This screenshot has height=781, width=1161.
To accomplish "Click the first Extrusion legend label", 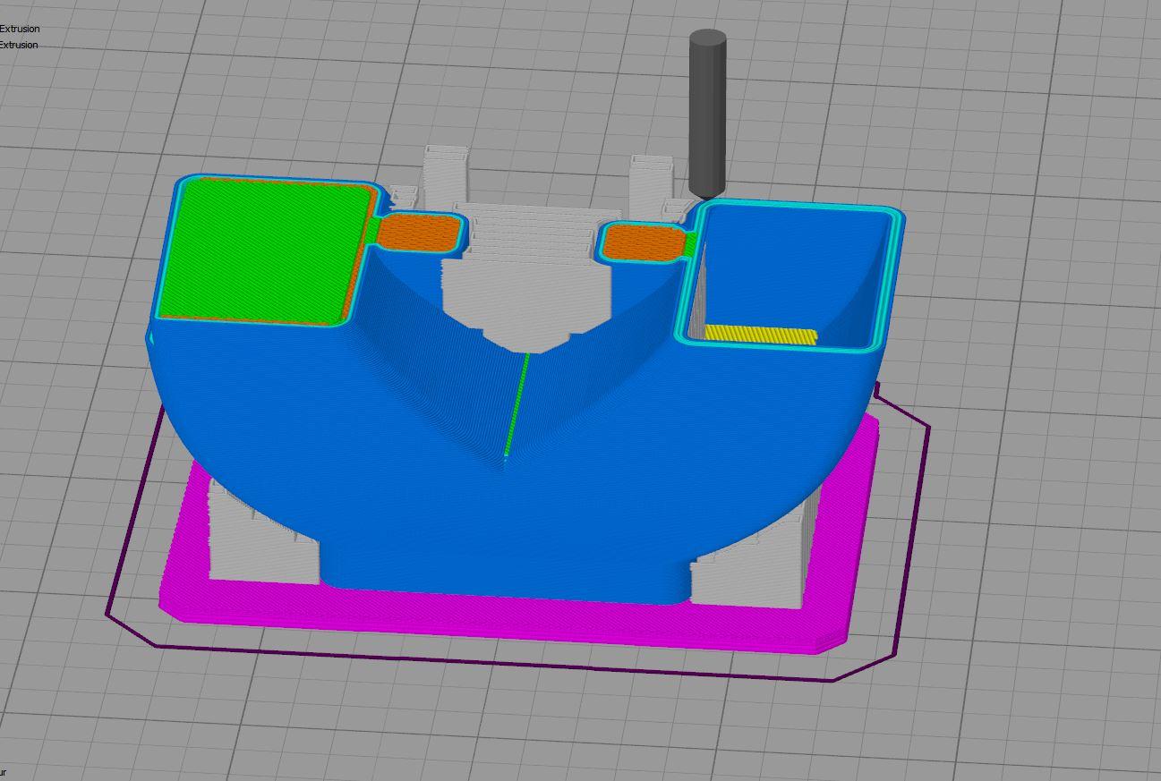I will pyautogui.click(x=19, y=29).
